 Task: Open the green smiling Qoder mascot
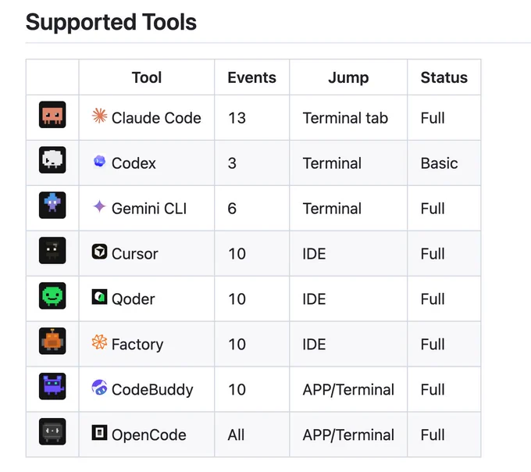(52, 296)
